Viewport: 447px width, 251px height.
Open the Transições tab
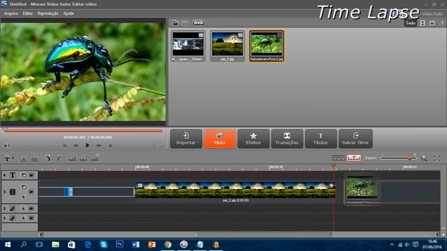click(x=287, y=139)
